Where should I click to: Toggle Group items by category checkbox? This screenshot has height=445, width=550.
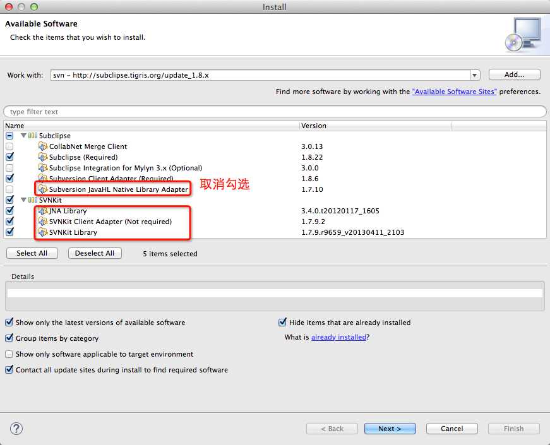[x=9, y=338]
